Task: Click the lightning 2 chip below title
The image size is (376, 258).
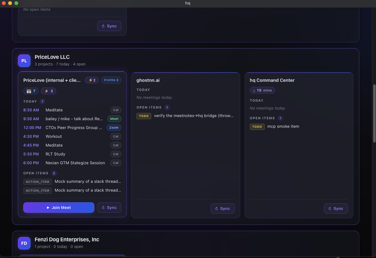Action: point(49,91)
